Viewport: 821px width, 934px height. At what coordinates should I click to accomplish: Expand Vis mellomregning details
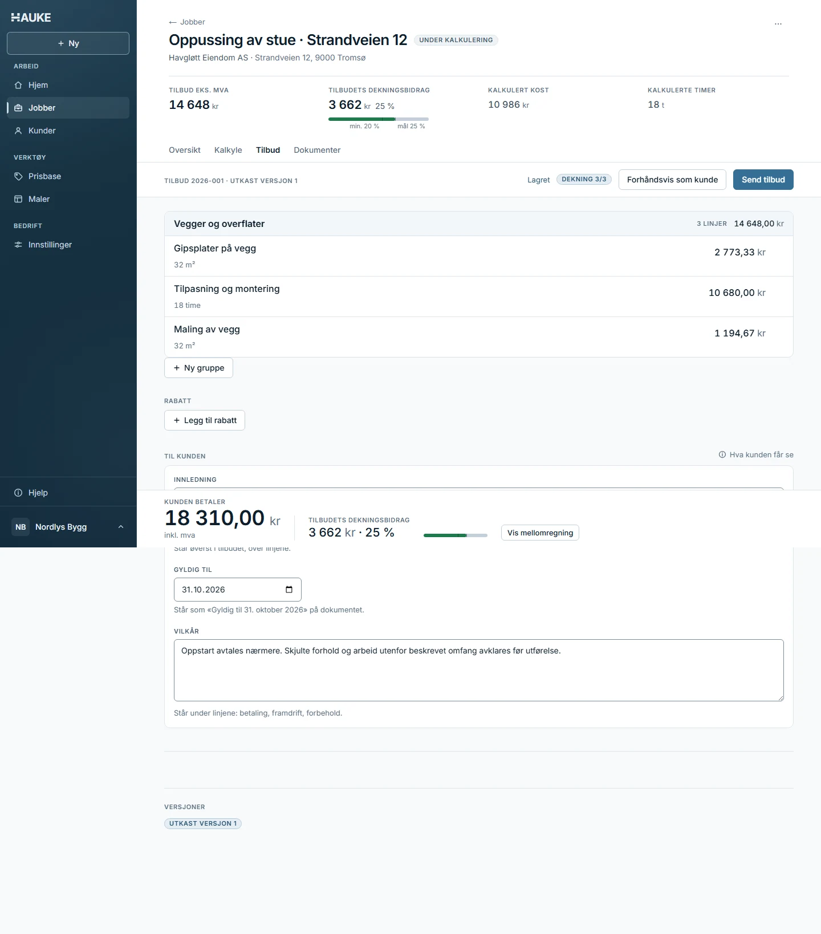[x=540, y=533]
